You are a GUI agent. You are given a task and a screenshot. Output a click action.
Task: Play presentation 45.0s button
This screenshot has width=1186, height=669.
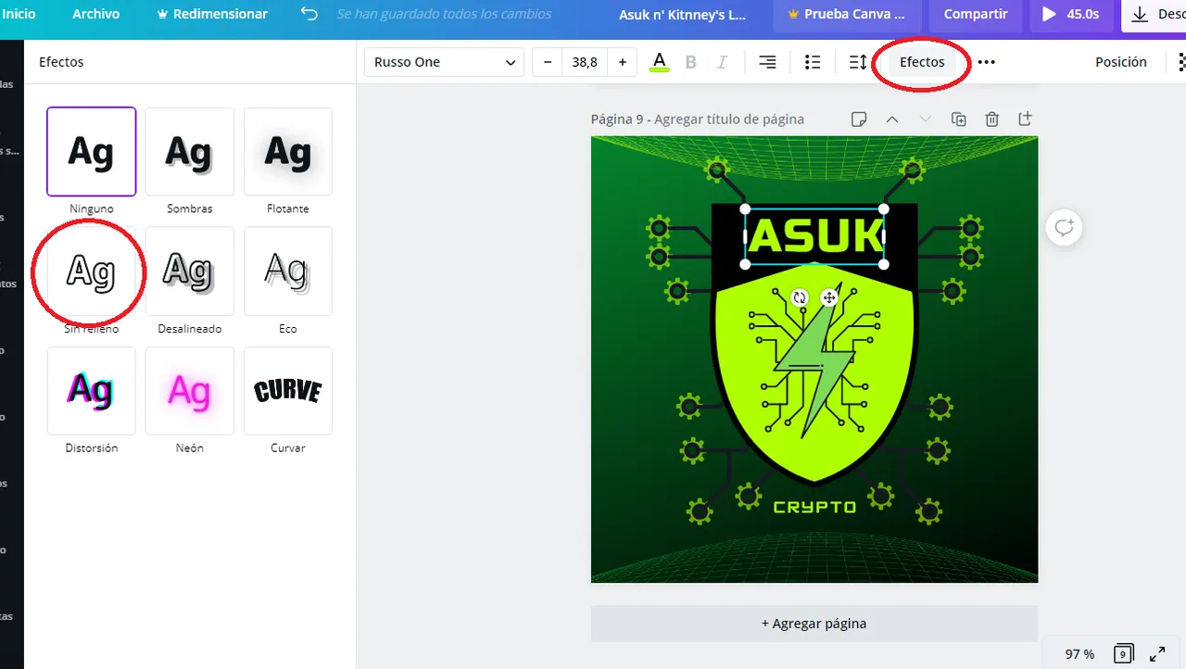click(1071, 15)
